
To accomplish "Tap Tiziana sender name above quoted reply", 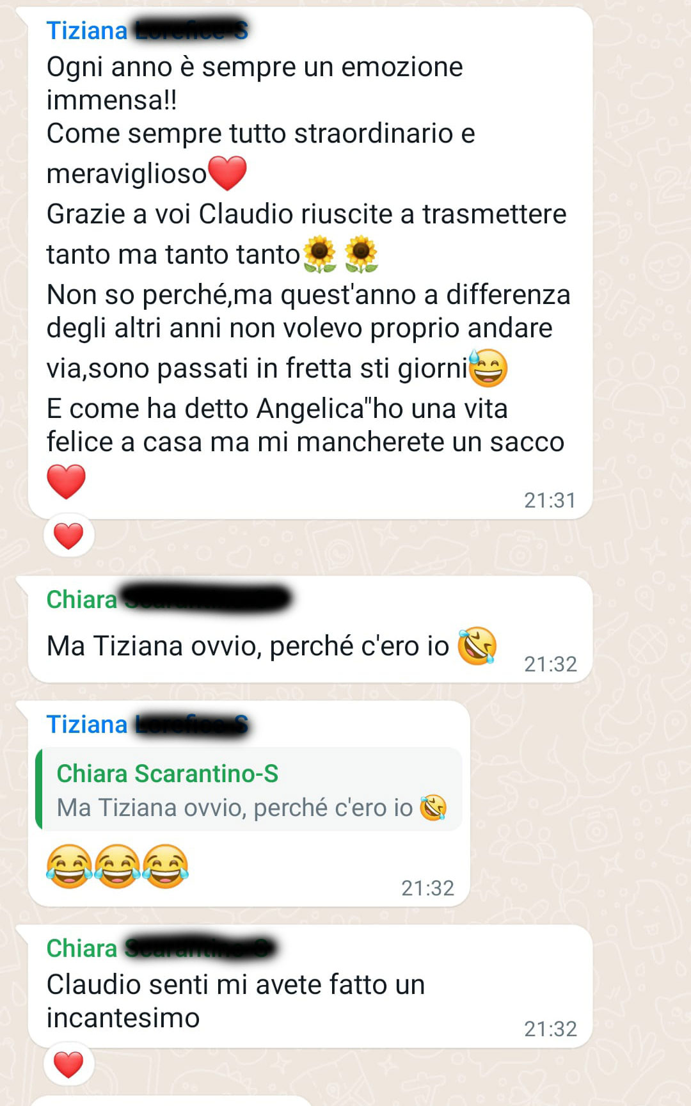I will tap(87, 725).
